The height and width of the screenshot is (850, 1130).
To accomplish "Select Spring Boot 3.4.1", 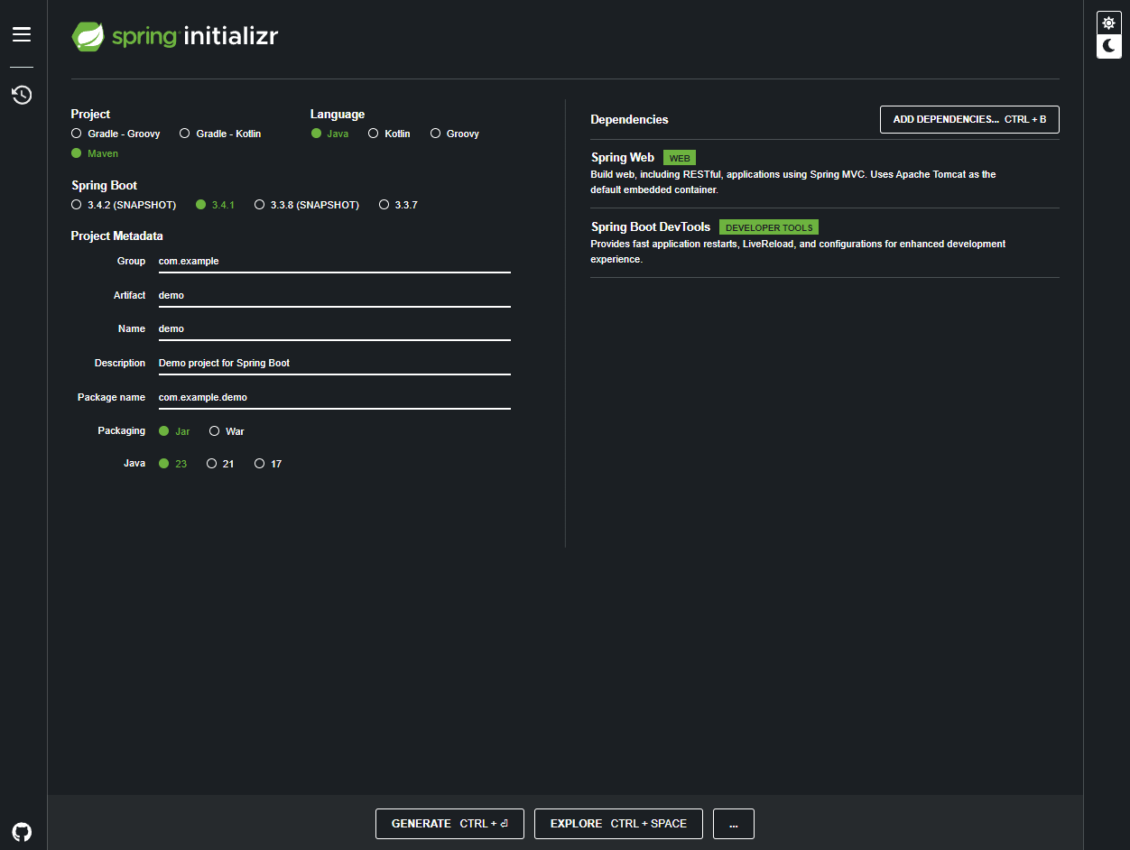I will click(215, 205).
